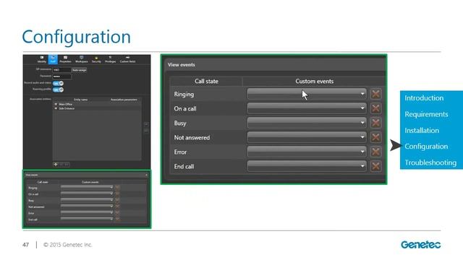Click the enlarged View events panel title
463x260 pixels.
coord(182,64)
